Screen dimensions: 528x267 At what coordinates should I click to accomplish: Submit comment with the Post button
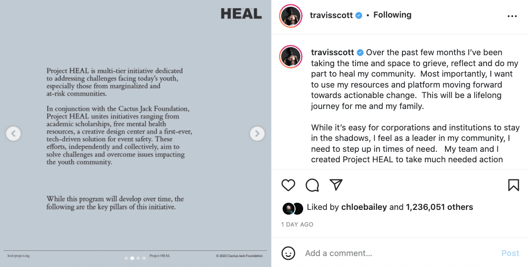click(x=510, y=253)
